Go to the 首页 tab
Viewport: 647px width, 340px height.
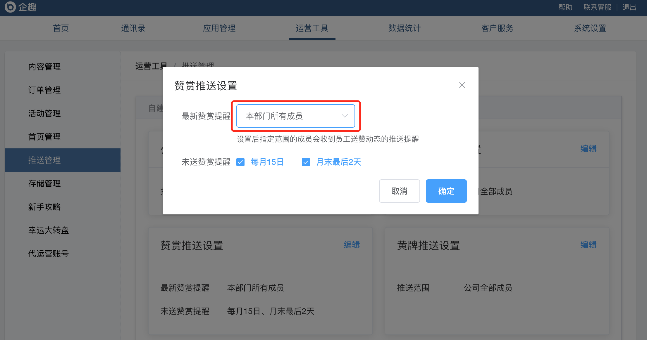[61, 28]
